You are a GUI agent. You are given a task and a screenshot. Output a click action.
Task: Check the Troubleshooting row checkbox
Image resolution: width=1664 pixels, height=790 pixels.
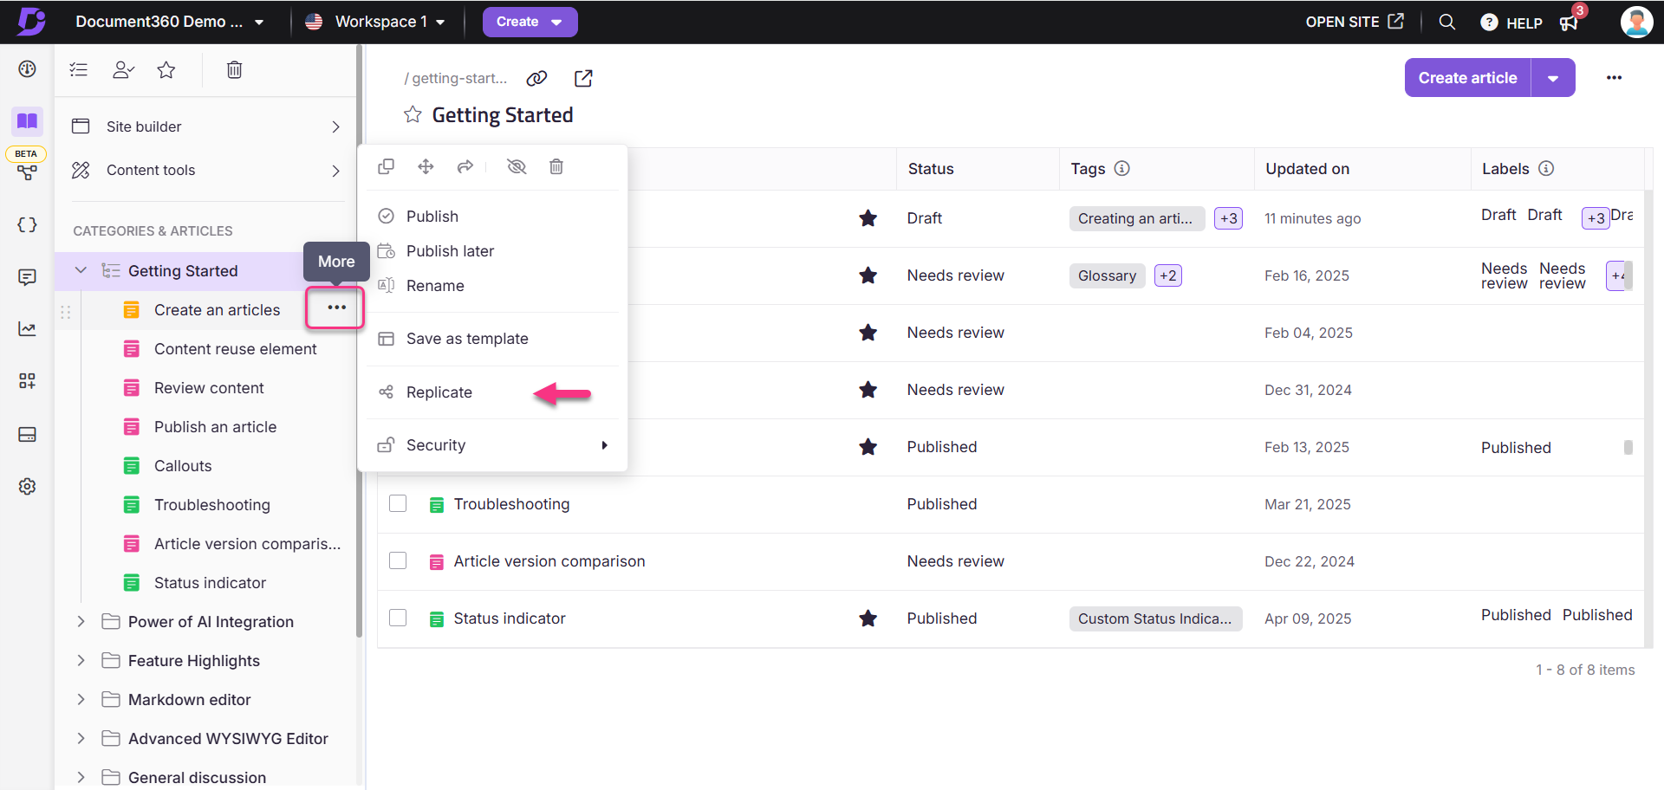pyautogui.click(x=398, y=503)
